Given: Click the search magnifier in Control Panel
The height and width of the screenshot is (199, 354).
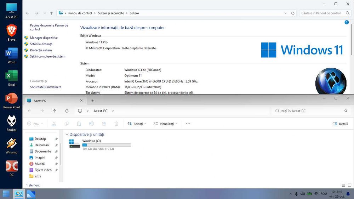Looking at the screenshot, I should [x=348, y=13].
